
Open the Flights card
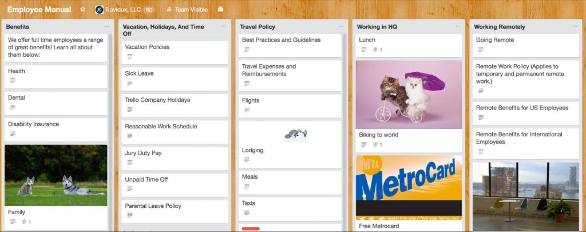(290, 105)
